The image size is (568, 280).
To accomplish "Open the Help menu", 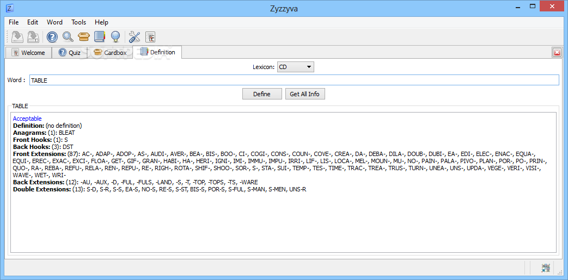I will click(101, 22).
